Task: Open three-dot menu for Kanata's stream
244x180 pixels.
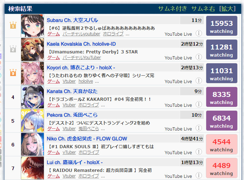Action: click(199, 104)
